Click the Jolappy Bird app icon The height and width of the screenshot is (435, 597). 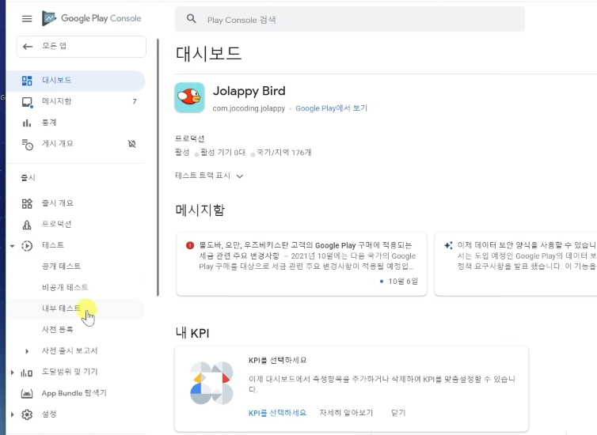click(x=189, y=97)
